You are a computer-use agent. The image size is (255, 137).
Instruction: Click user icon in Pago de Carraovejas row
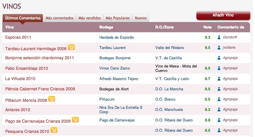[219, 120]
